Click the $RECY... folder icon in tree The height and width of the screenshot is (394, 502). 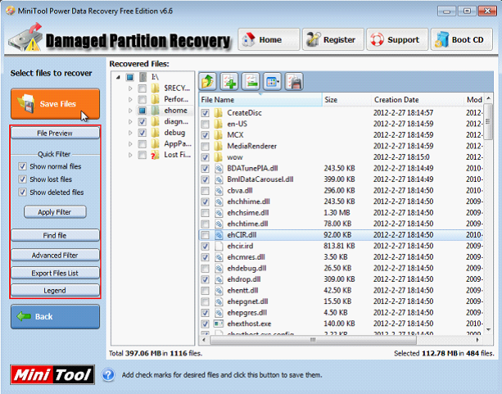pos(155,88)
